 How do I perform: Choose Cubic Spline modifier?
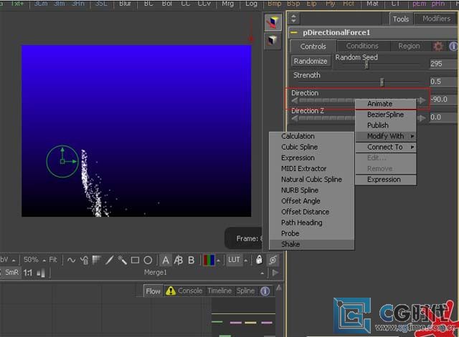(312, 147)
